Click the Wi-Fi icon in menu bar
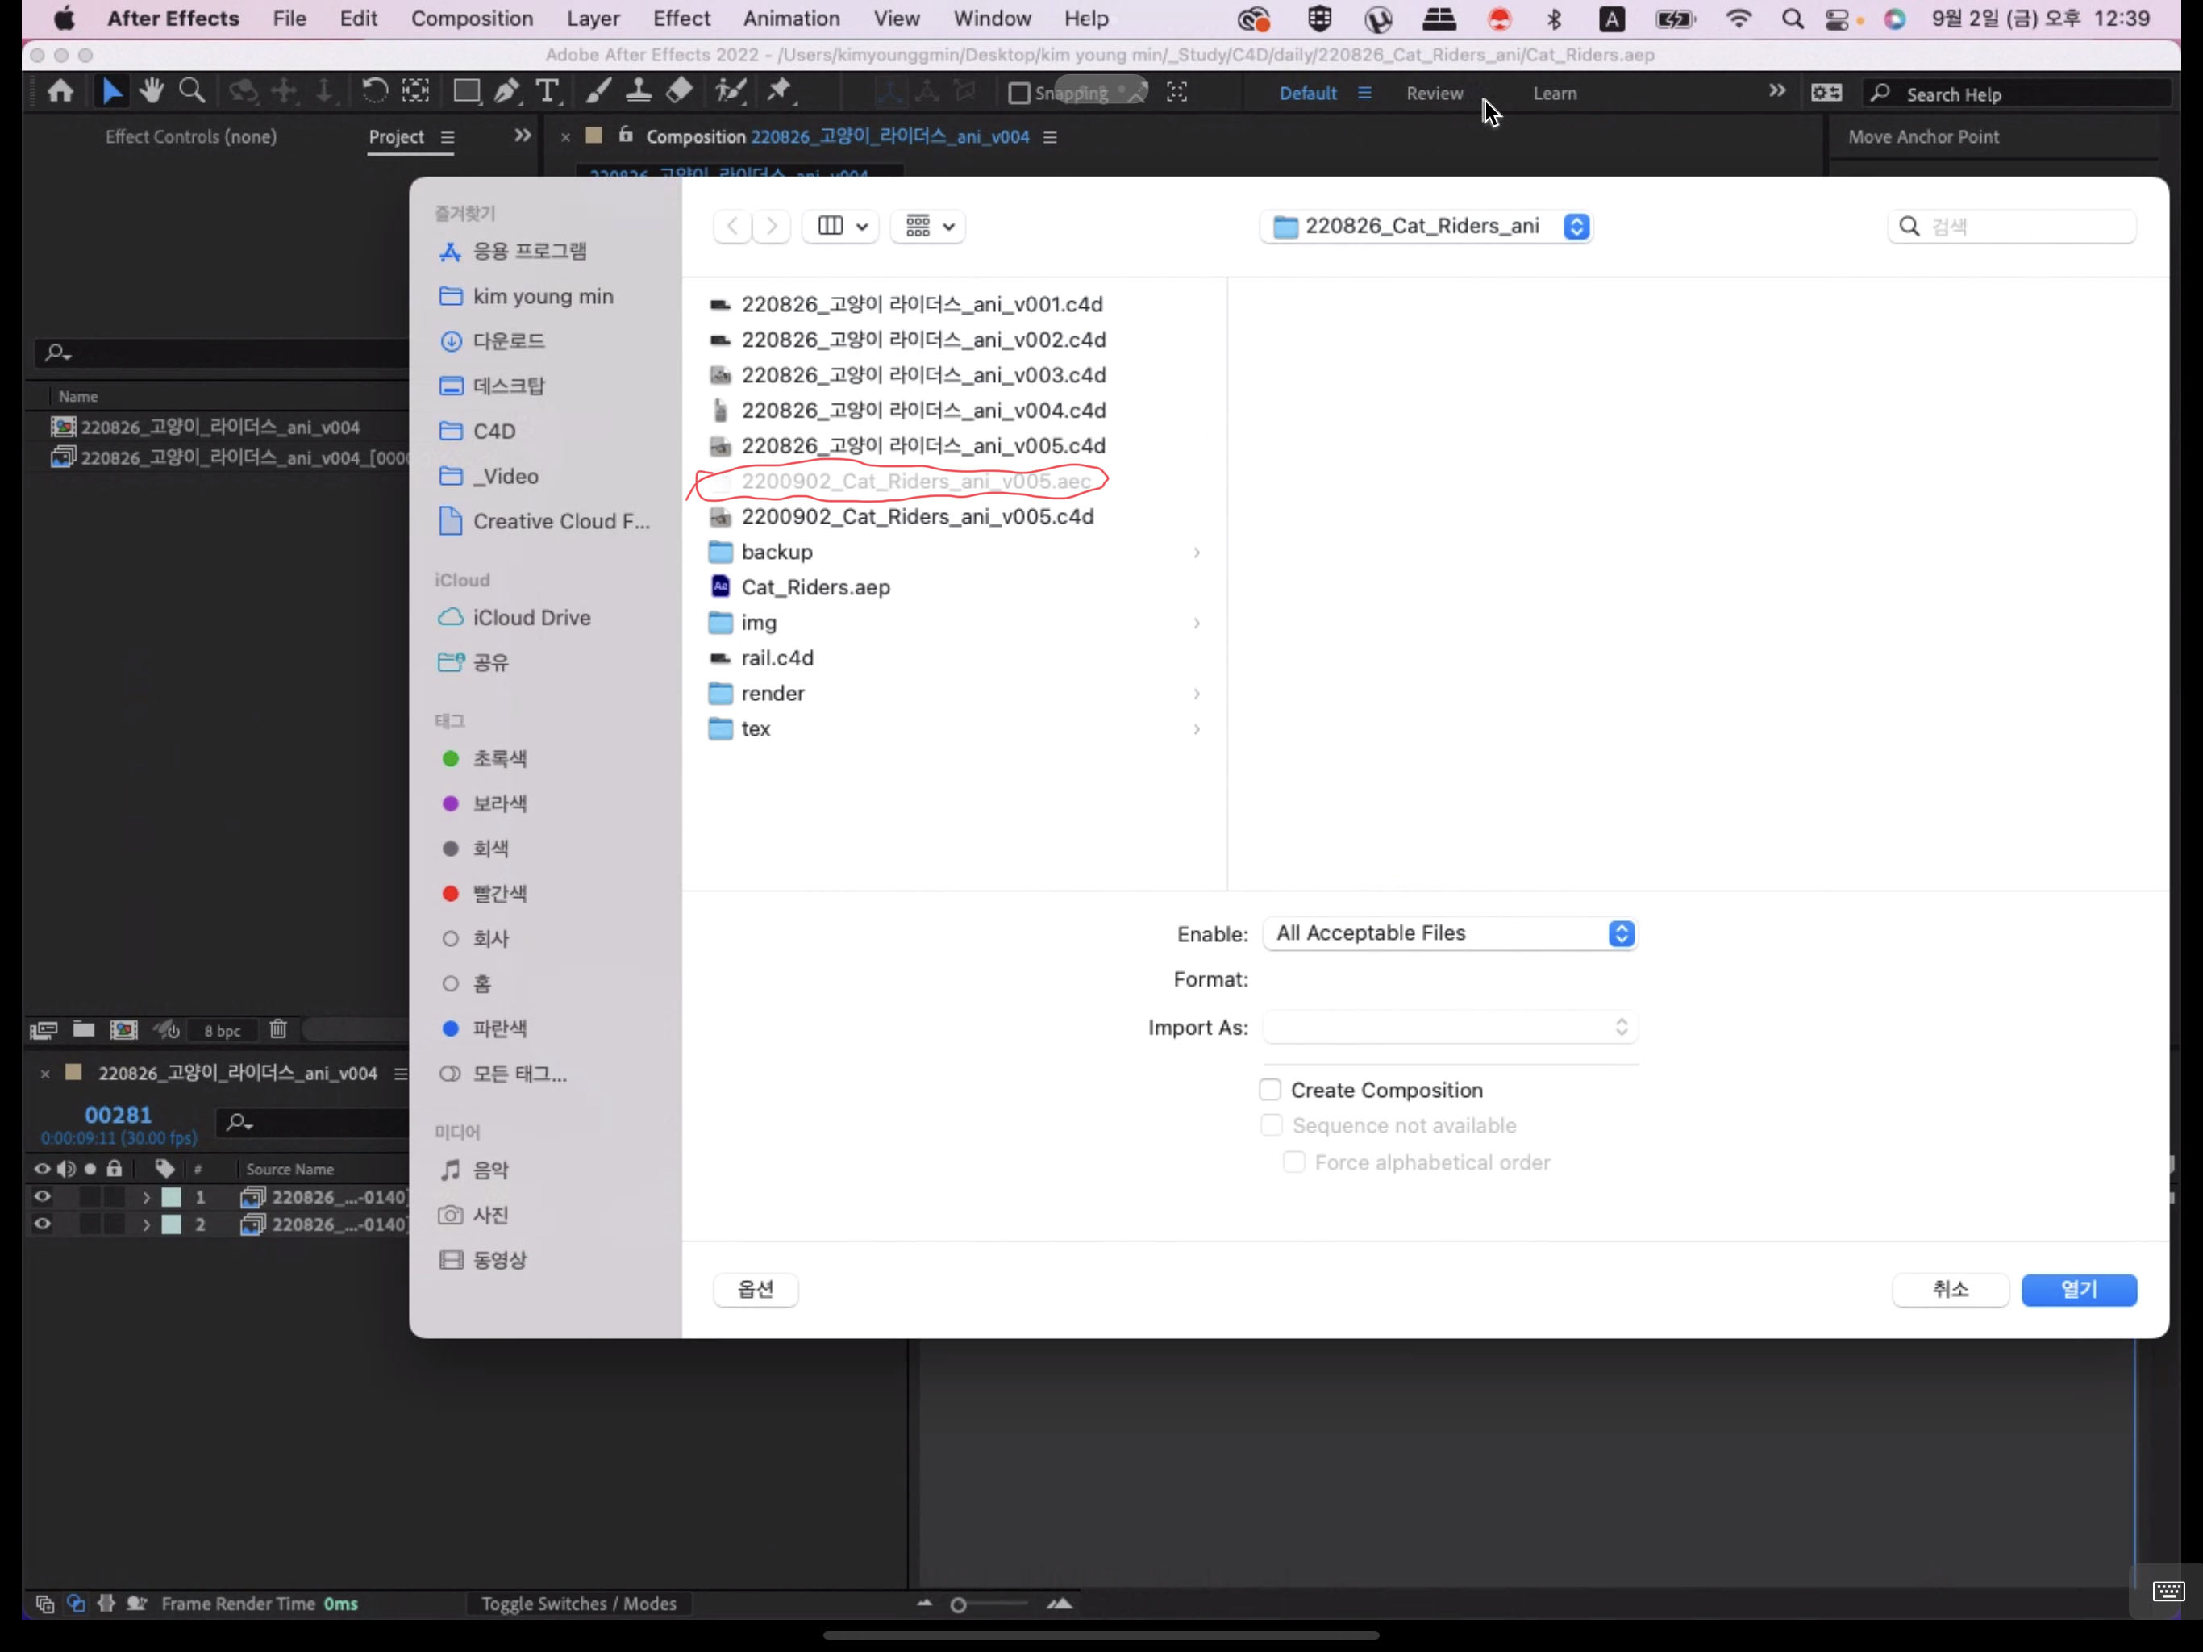The height and width of the screenshot is (1652, 2203). (x=1739, y=19)
